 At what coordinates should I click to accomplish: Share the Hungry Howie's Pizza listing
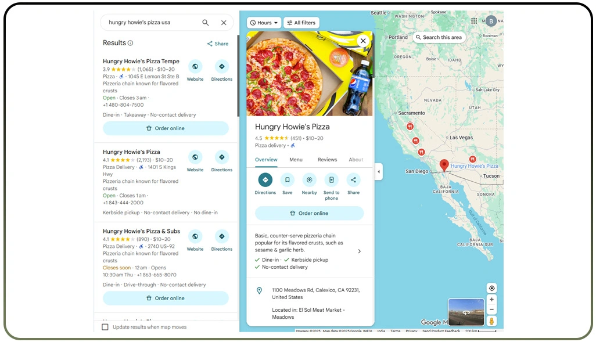[353, 181]
